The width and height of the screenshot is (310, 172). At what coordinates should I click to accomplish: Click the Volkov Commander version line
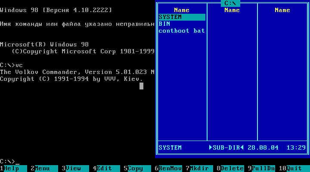coord(77,72)
